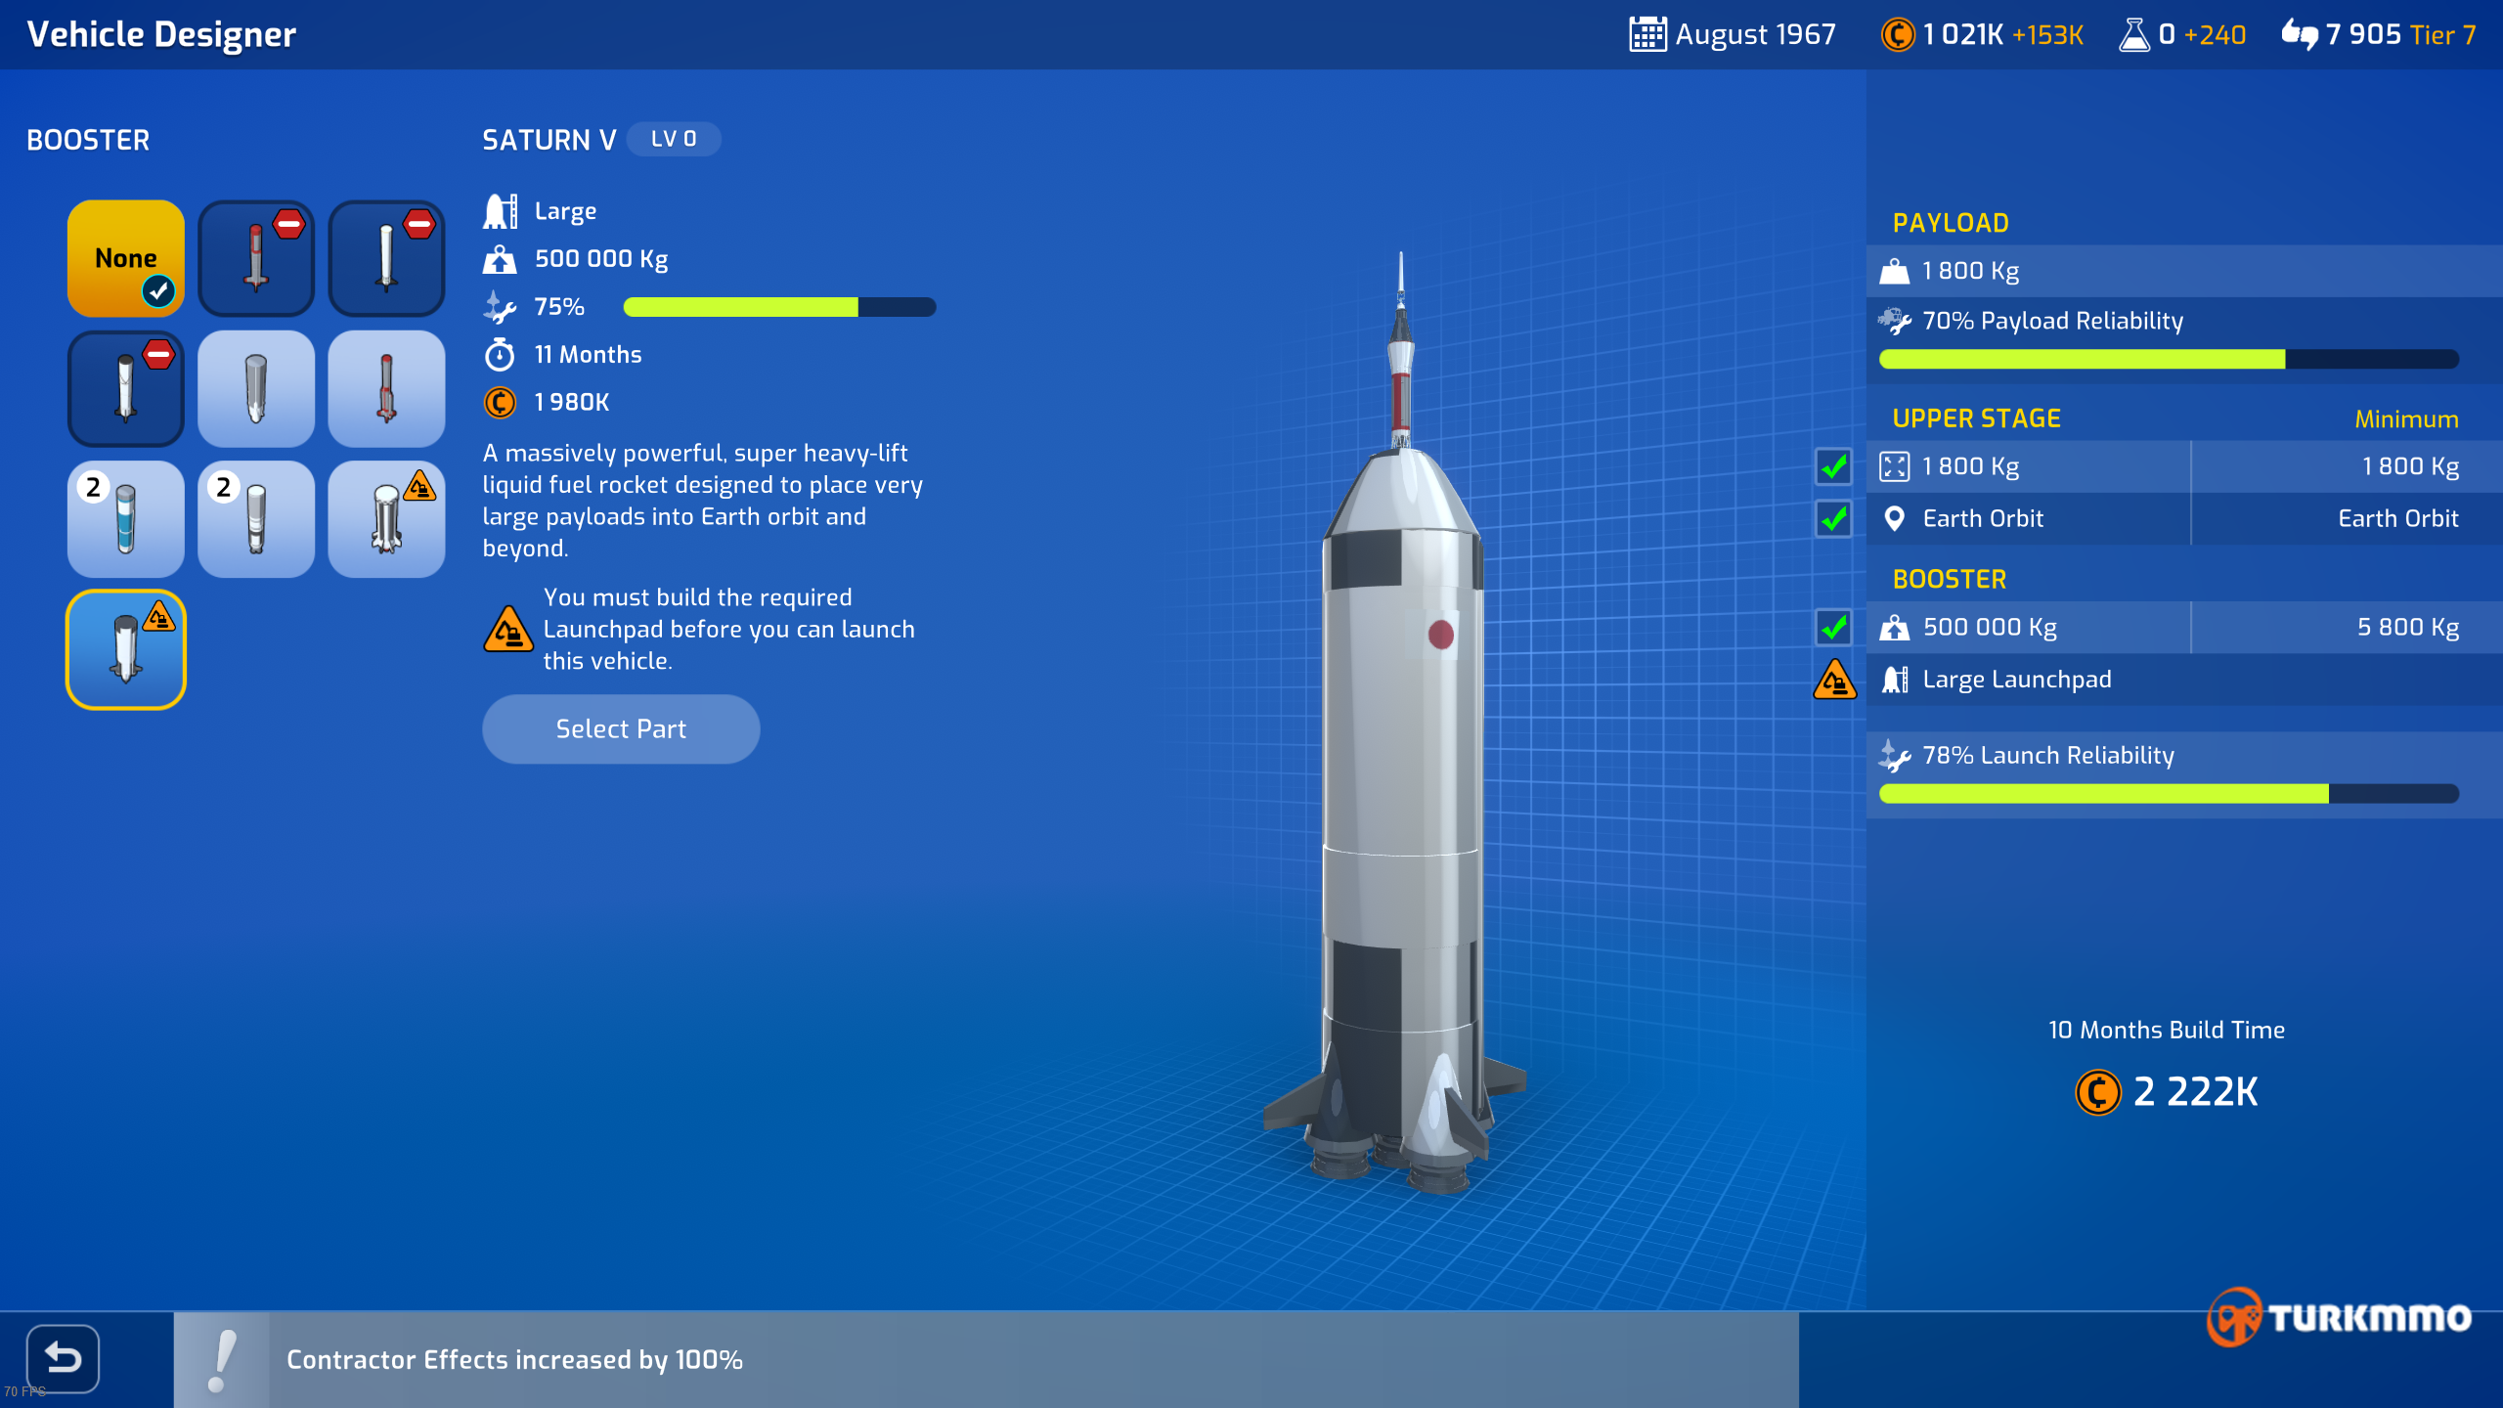
Task: Click the Launch Reliability progress bar
Action: [2169, 793]
